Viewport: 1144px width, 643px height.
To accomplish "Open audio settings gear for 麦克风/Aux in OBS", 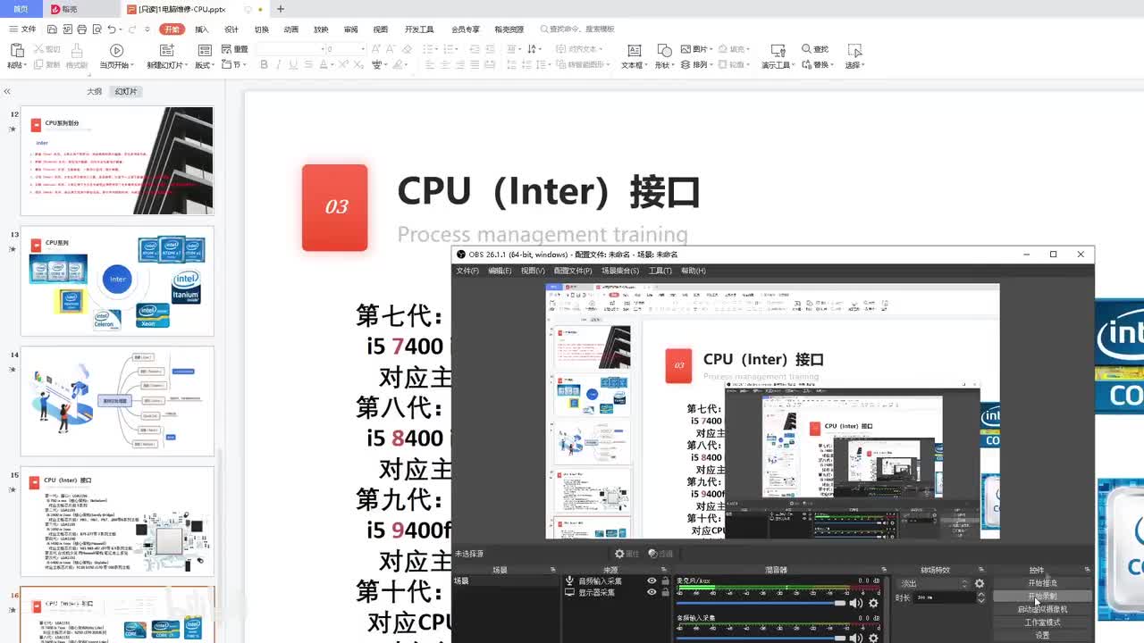I will tap(873, 603).
